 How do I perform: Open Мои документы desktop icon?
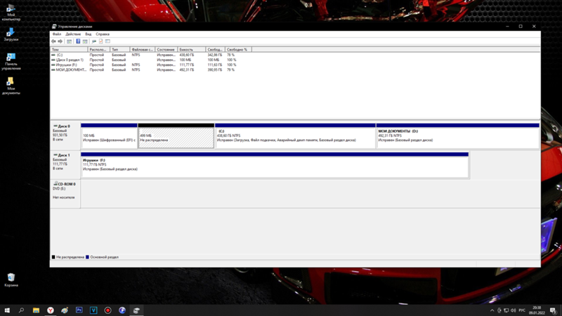(11, 86)
